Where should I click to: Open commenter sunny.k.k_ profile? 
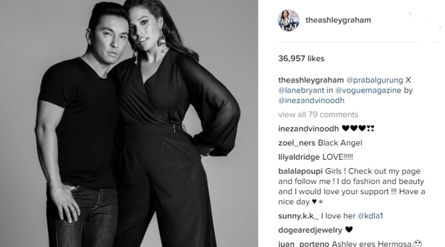(x=298, y=216)
